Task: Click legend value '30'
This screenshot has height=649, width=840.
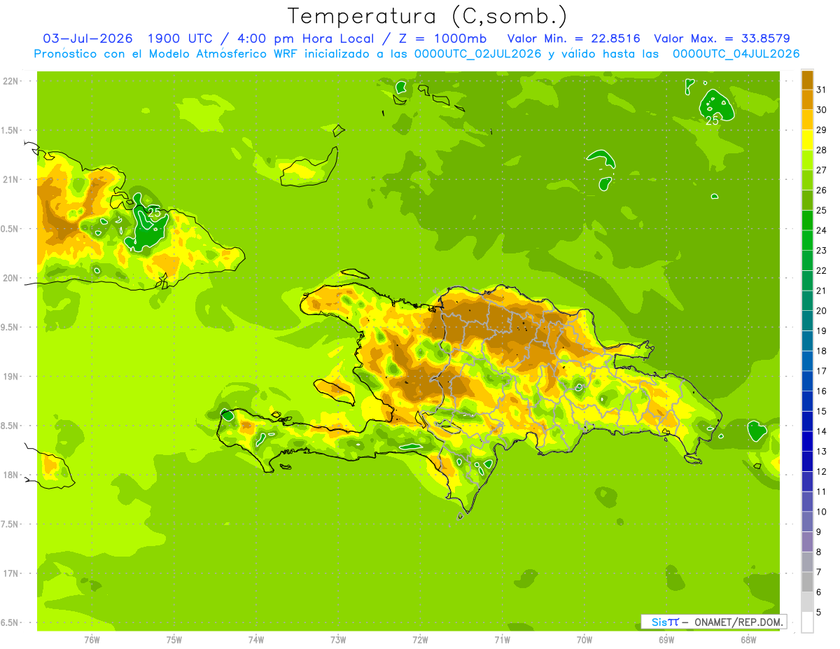Action: 821,110
